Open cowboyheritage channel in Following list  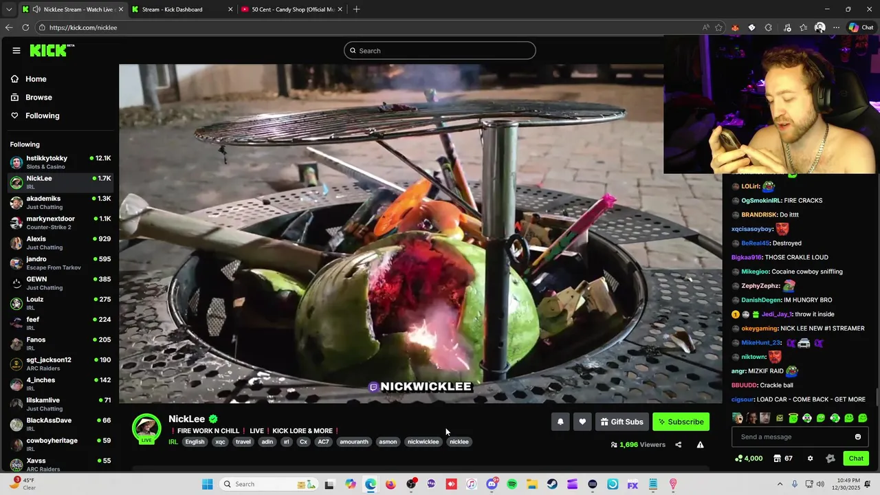(60, 444)
